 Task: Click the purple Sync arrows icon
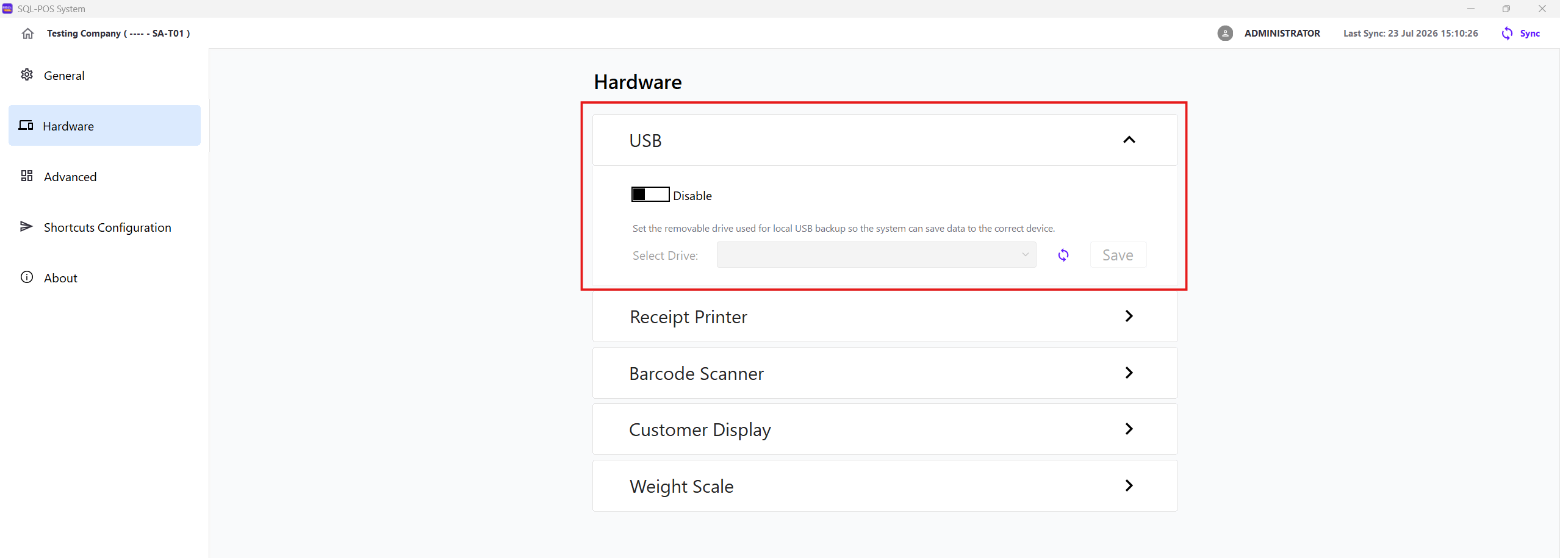[1507, 34]
